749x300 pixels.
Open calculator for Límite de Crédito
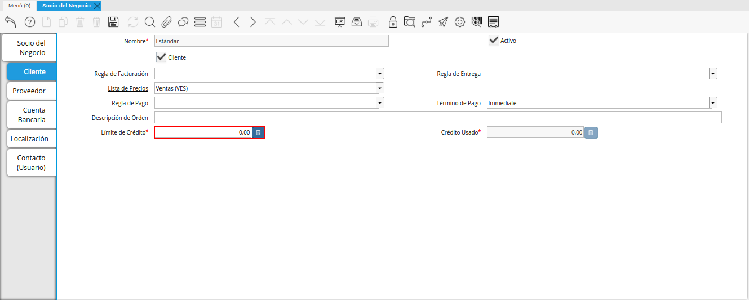pos(258,132)
